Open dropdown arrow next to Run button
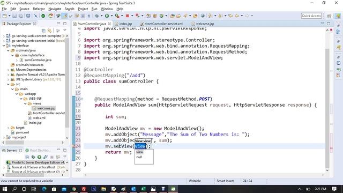Viewport: 343px width, 193px height. (111, 16)
